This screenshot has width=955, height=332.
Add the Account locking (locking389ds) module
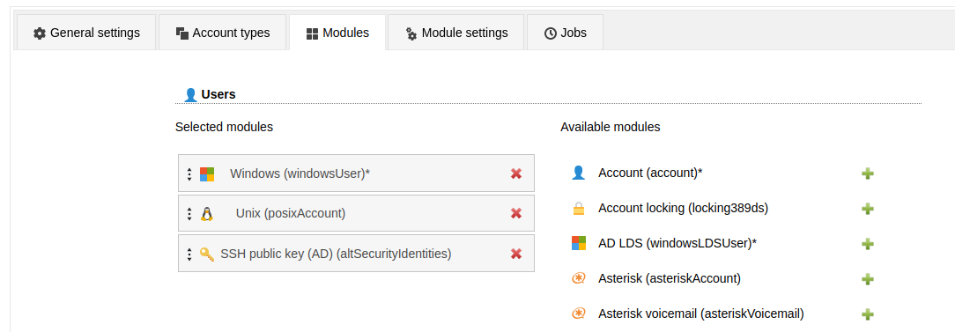(868, 209)
